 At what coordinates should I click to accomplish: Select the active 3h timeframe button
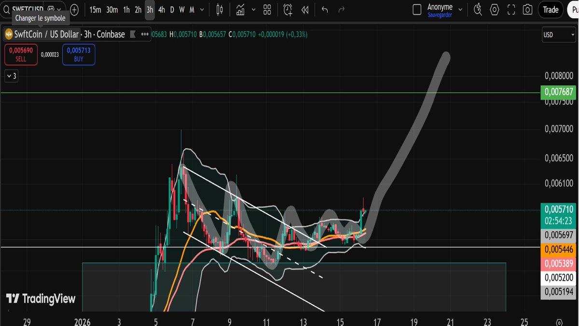150,10
